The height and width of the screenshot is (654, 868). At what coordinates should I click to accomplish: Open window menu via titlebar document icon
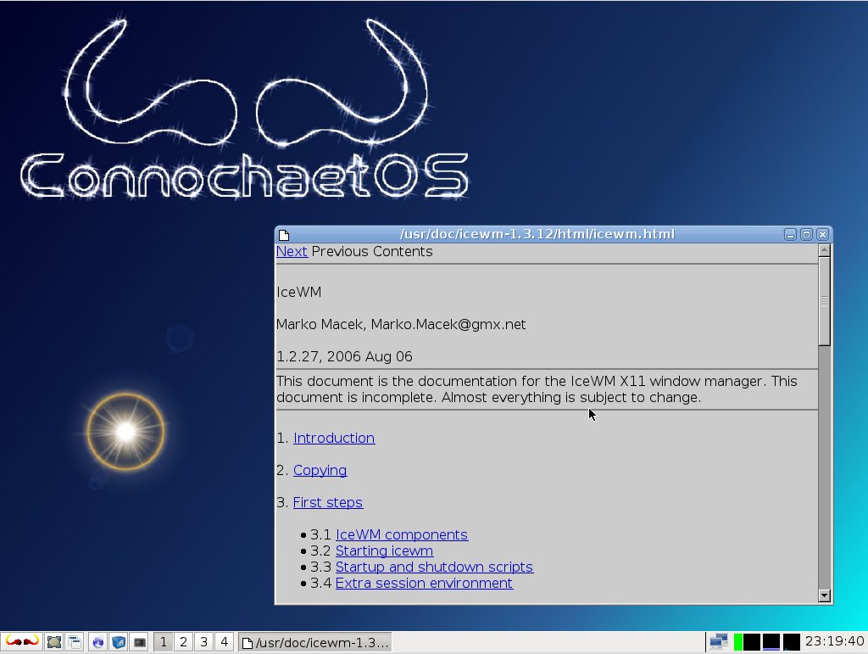284,235
